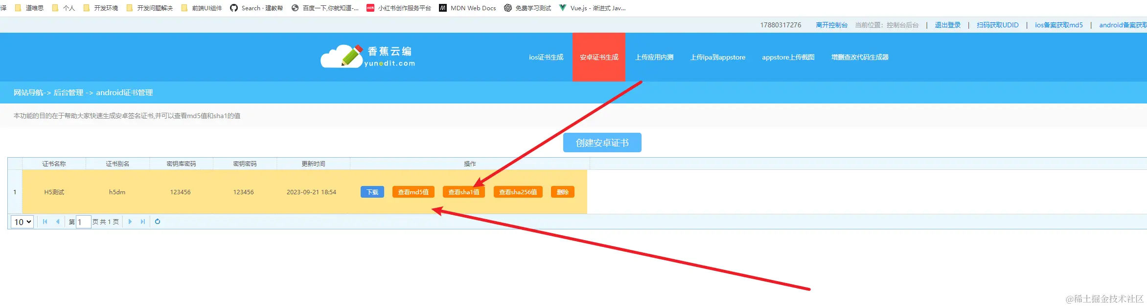View the sha1 value of certificate

tap(463, 192)
